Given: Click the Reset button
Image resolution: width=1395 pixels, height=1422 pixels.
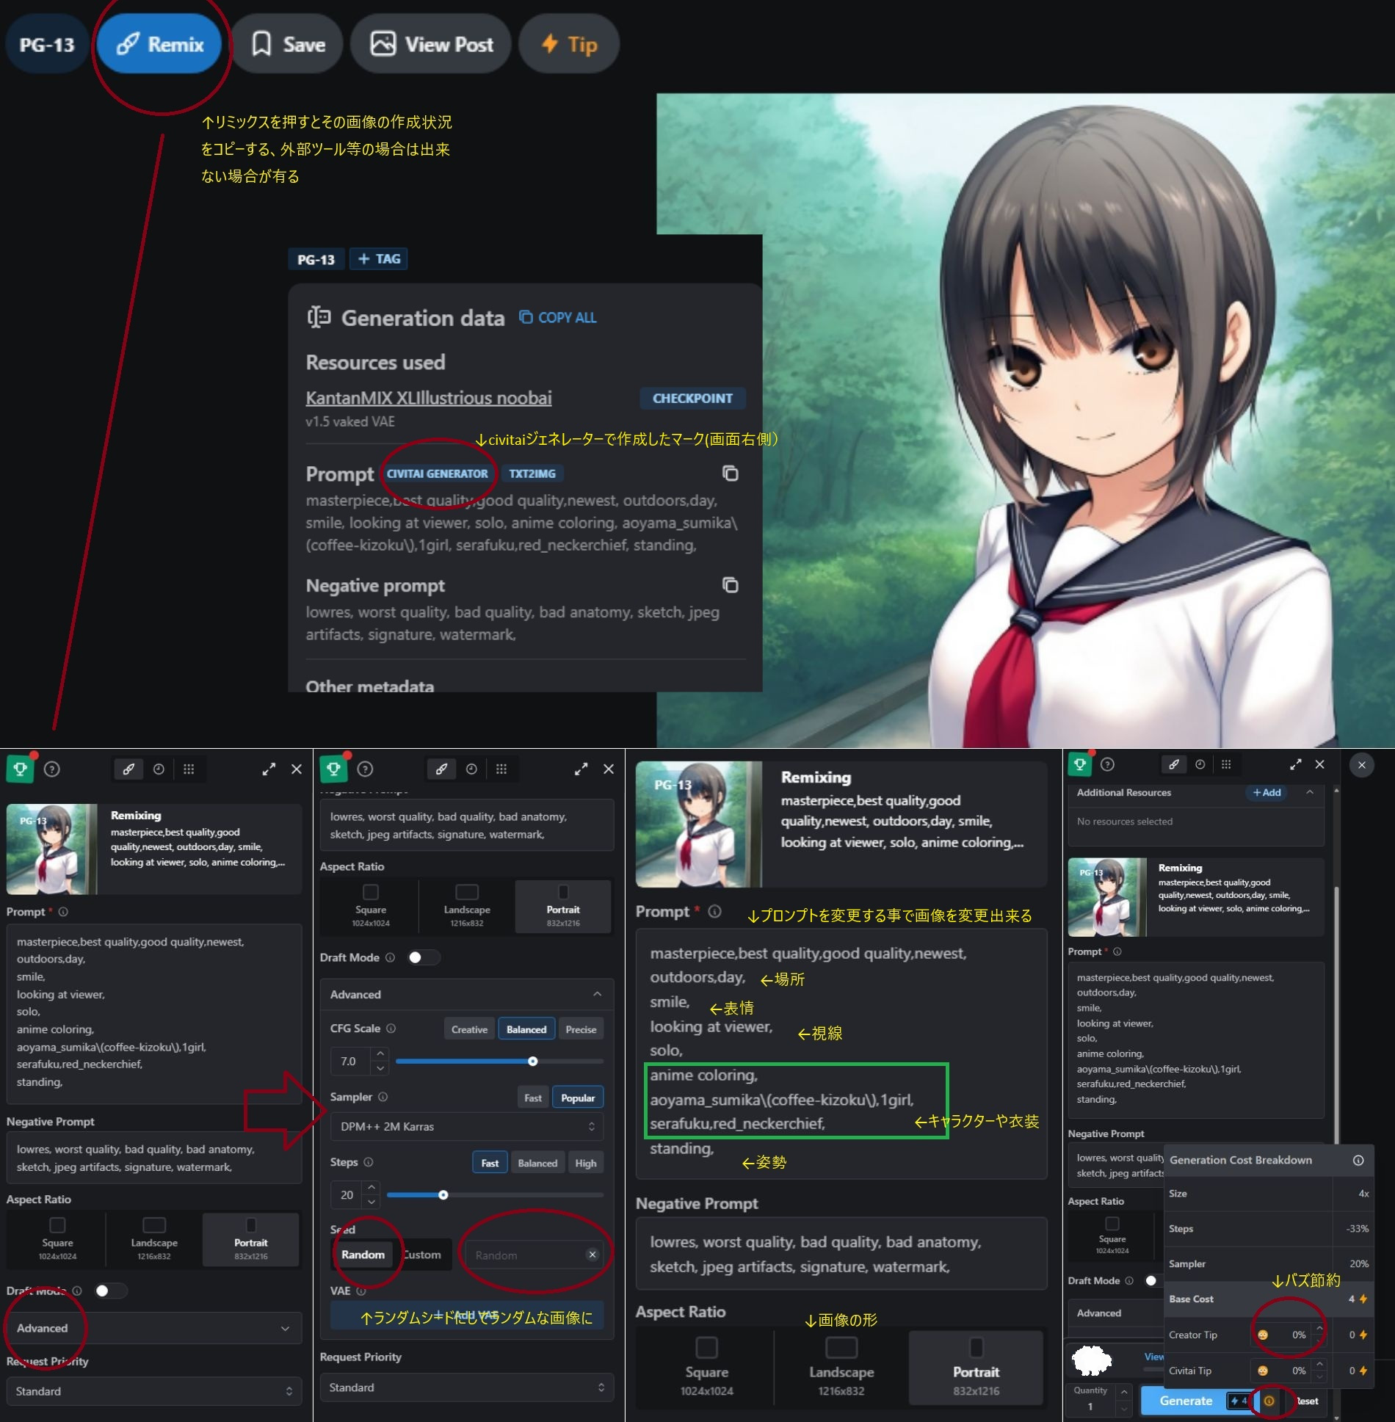Looking at the screenshot, I should [x=1307, y=1401].
